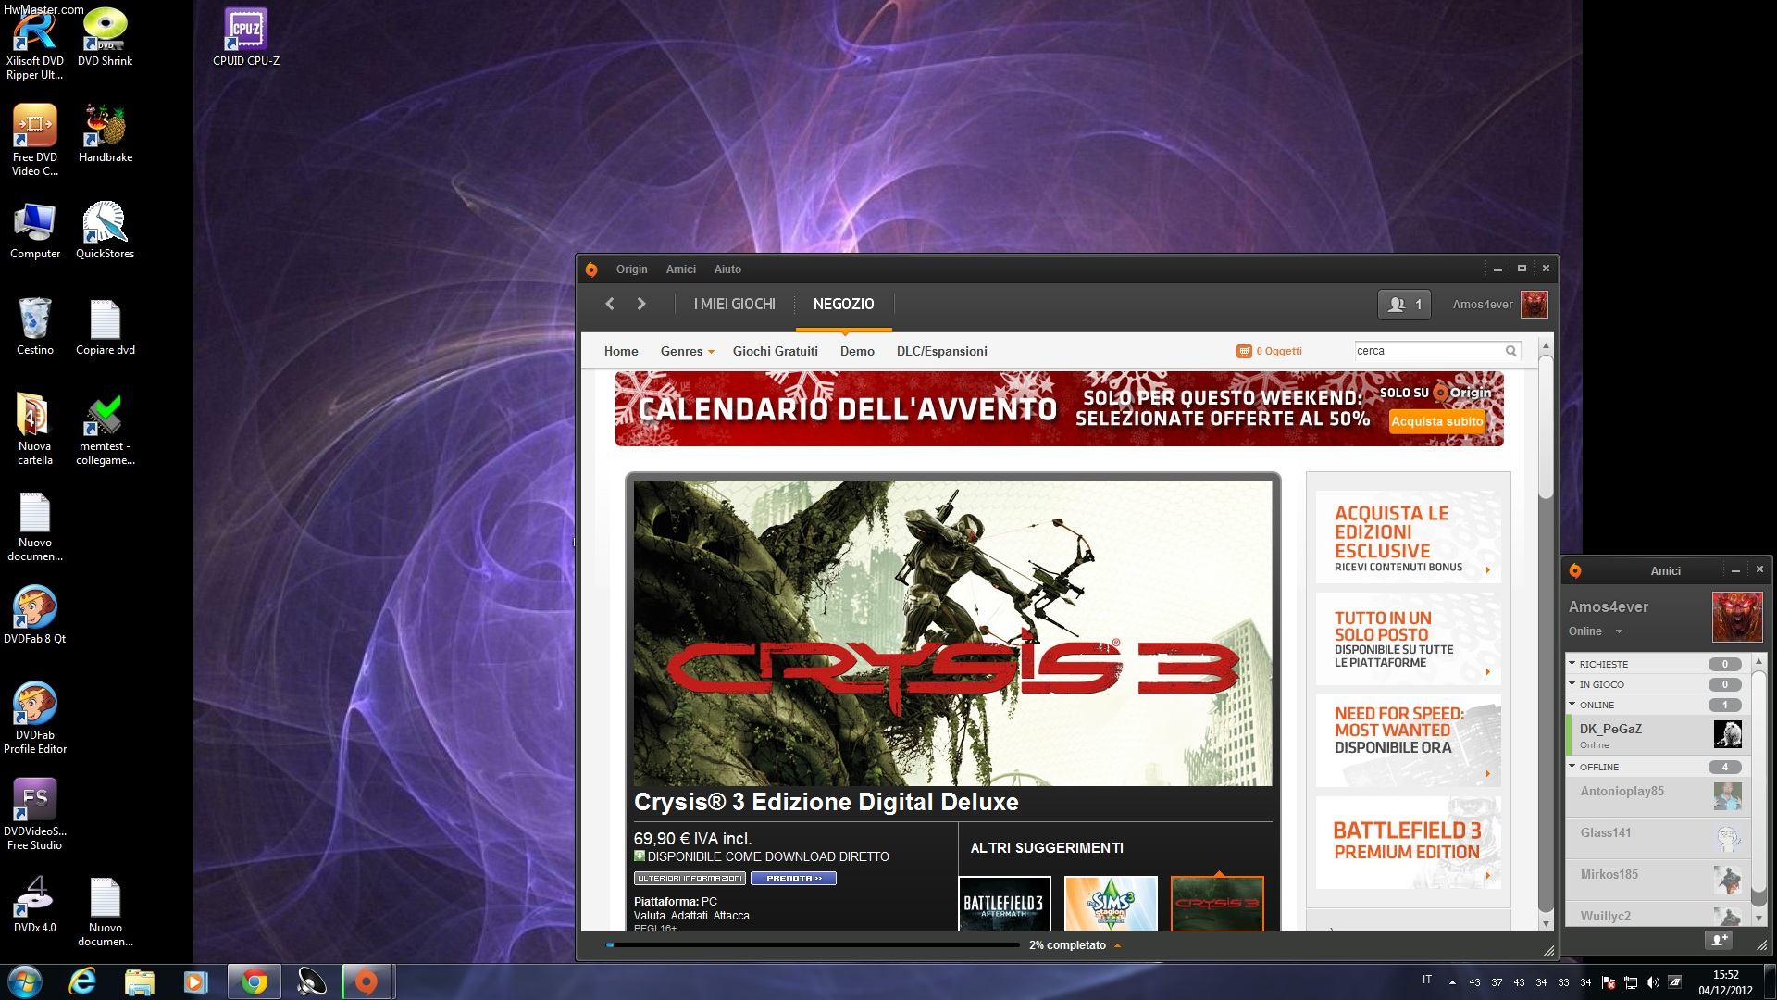This screenshot has width=1777, height=1000.
Task: Click the Action Center flag in tray
Action: click(1609, 982)
